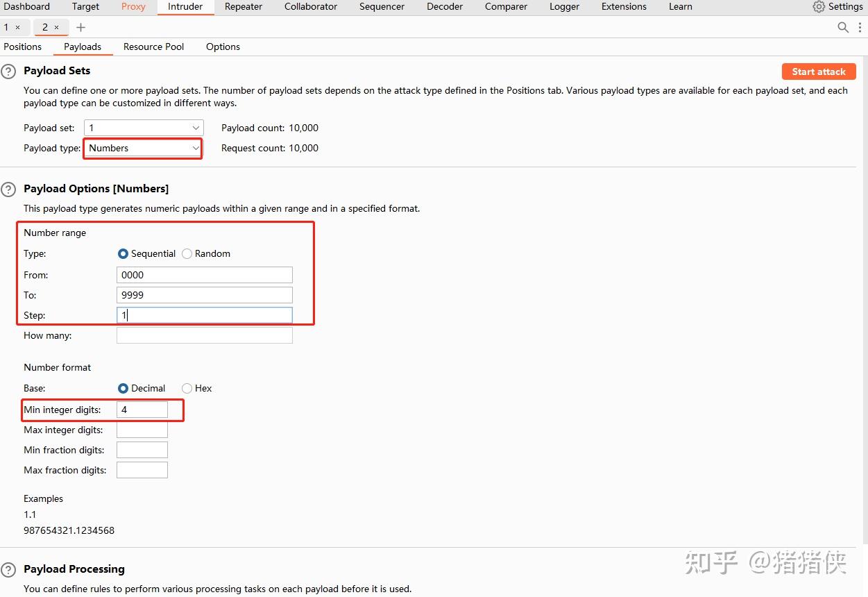The height and width of the screenshot is (597, 868).
Task: Open the Sequencer tool
Action: [x=382, y=6]
